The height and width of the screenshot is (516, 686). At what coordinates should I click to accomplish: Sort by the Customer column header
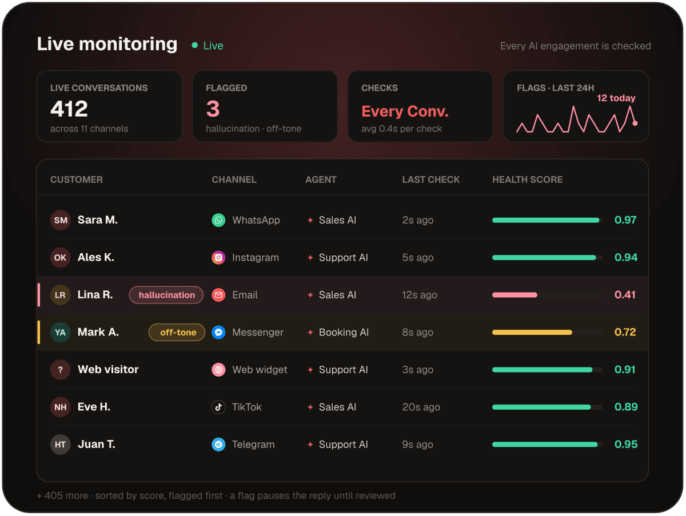(x=77, y=179)
